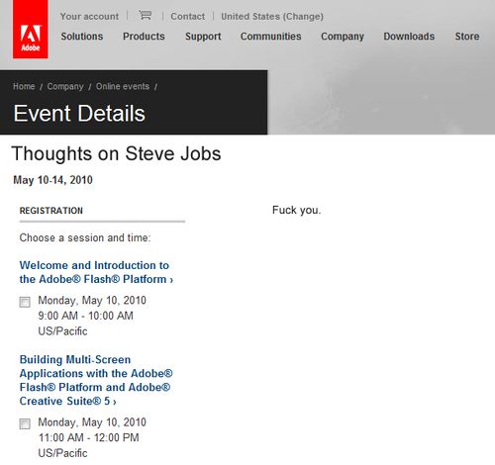
Task: Change region via United States (Change)
Action: [x=272, y=16]
